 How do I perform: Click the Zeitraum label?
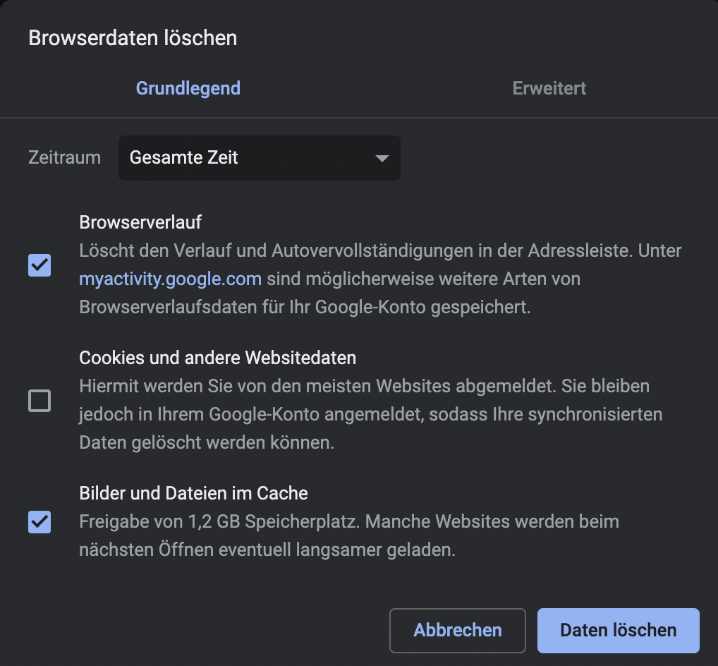[x=64, y=157]
